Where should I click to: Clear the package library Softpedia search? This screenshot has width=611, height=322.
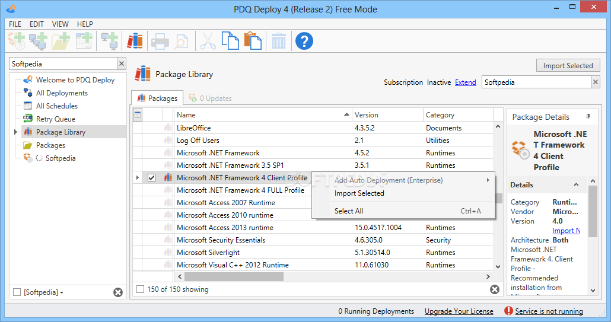596,82
